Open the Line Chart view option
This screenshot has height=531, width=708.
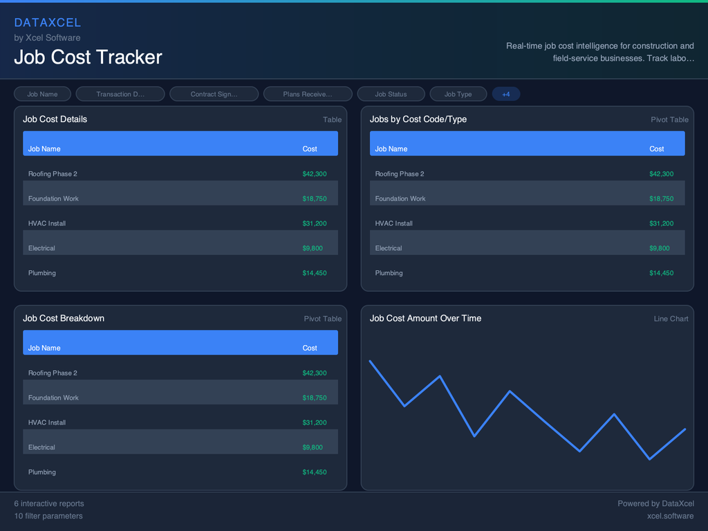point(671,319)
